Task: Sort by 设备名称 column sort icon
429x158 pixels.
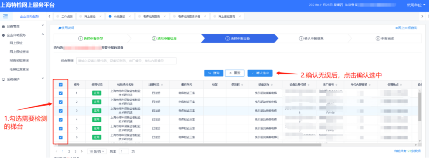Action: 272,85
